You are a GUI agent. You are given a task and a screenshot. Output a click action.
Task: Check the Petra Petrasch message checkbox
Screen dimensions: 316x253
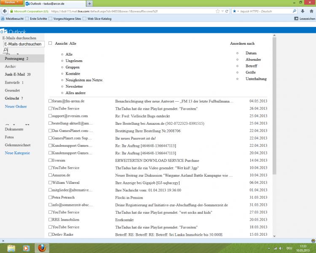pyautogui.click(x=50, y=197)
